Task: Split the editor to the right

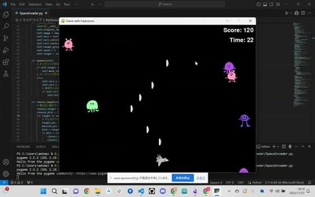Action: [x=303, y=13]
